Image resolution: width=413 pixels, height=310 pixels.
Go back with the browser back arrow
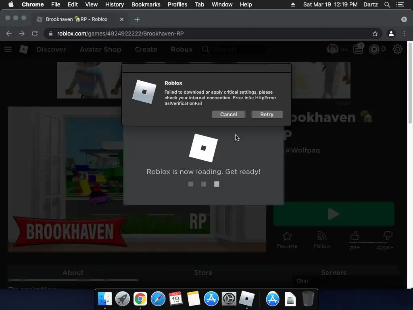pyautogui.click(x=9, y=34)
